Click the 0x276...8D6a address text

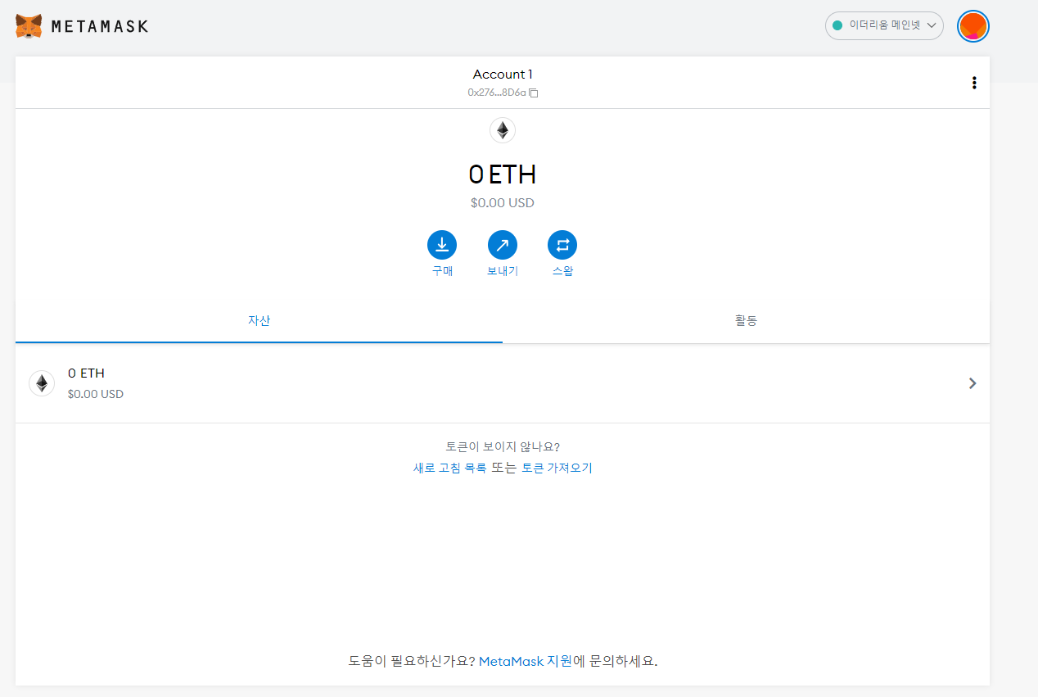pos(497,93)
